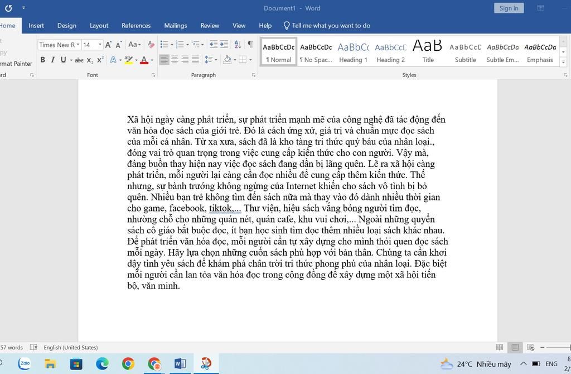Expand font color dropdown arrow
The width and height of the screenshot is (571, 374).
(152, 60)
